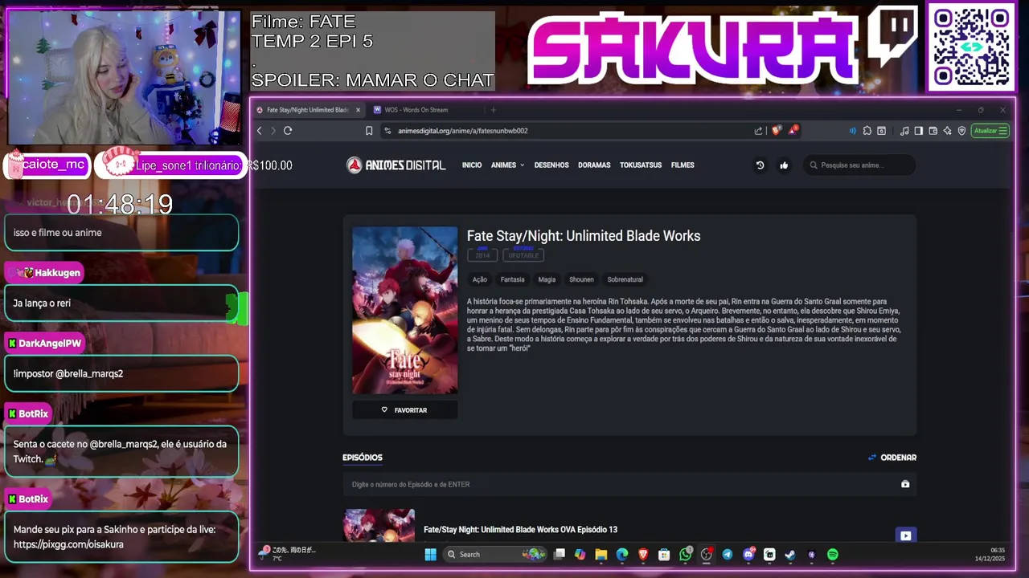This screenshot has height=578, width=1029.
Task: Open Microsoft Store from taskbar
Action: (664, 555)
